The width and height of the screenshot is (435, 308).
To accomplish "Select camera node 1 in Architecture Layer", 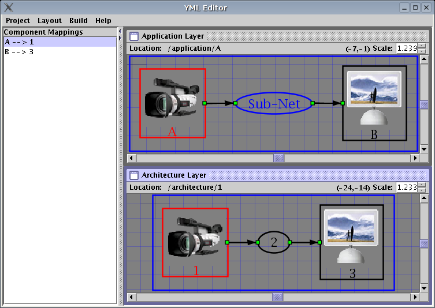I will click(x=195, y=243).
